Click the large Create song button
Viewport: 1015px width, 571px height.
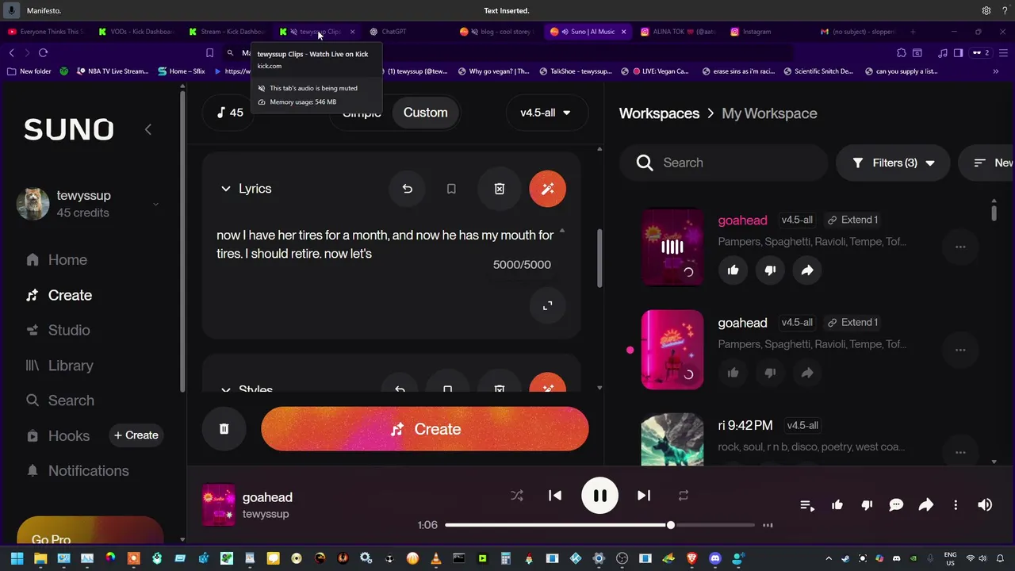(x=425, y=429)
